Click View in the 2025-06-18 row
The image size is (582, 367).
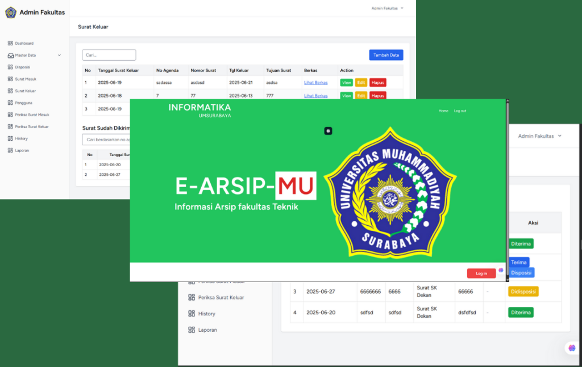click(346, 95)
